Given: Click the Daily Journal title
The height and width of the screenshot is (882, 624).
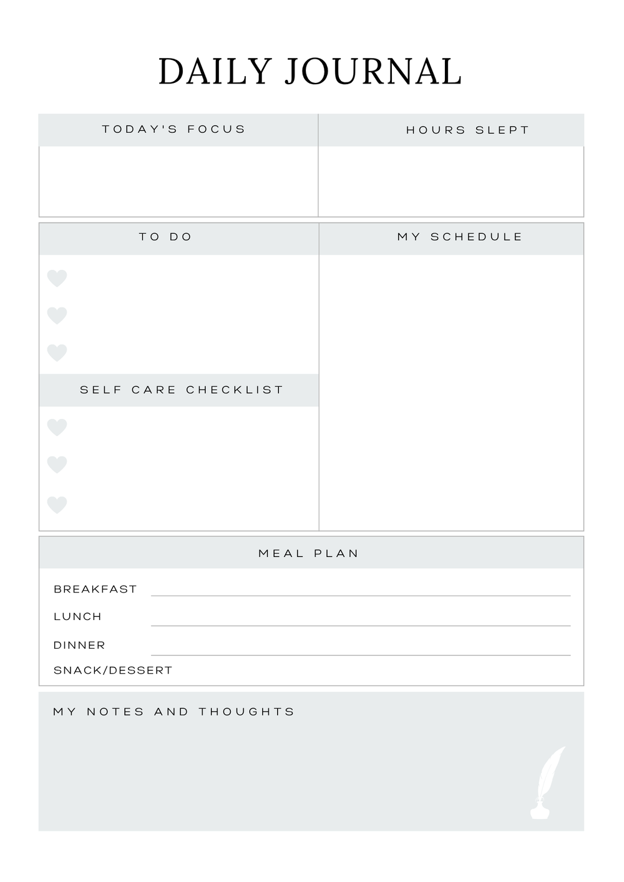Looking at the screenshot, I should [310, 71].
